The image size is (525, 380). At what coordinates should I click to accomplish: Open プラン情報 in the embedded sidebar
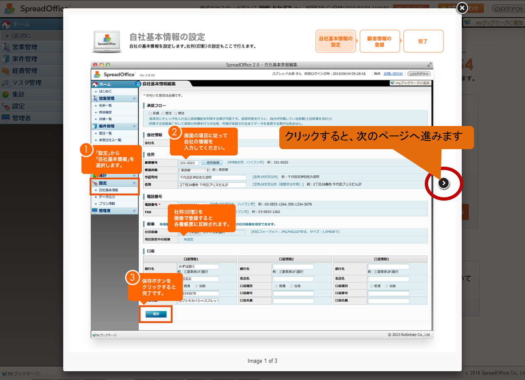(106, 203)
